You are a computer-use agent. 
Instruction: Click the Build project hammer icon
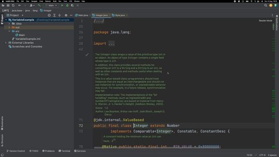click(x=39, y=6)
